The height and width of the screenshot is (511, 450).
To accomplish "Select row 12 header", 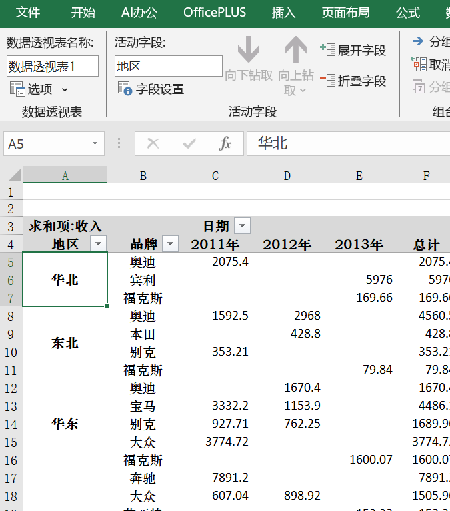I will 11,388.
